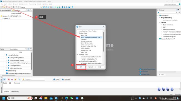Click the Find... button in Messages
This screenshot has height=101, width=181.
point(57,79)
